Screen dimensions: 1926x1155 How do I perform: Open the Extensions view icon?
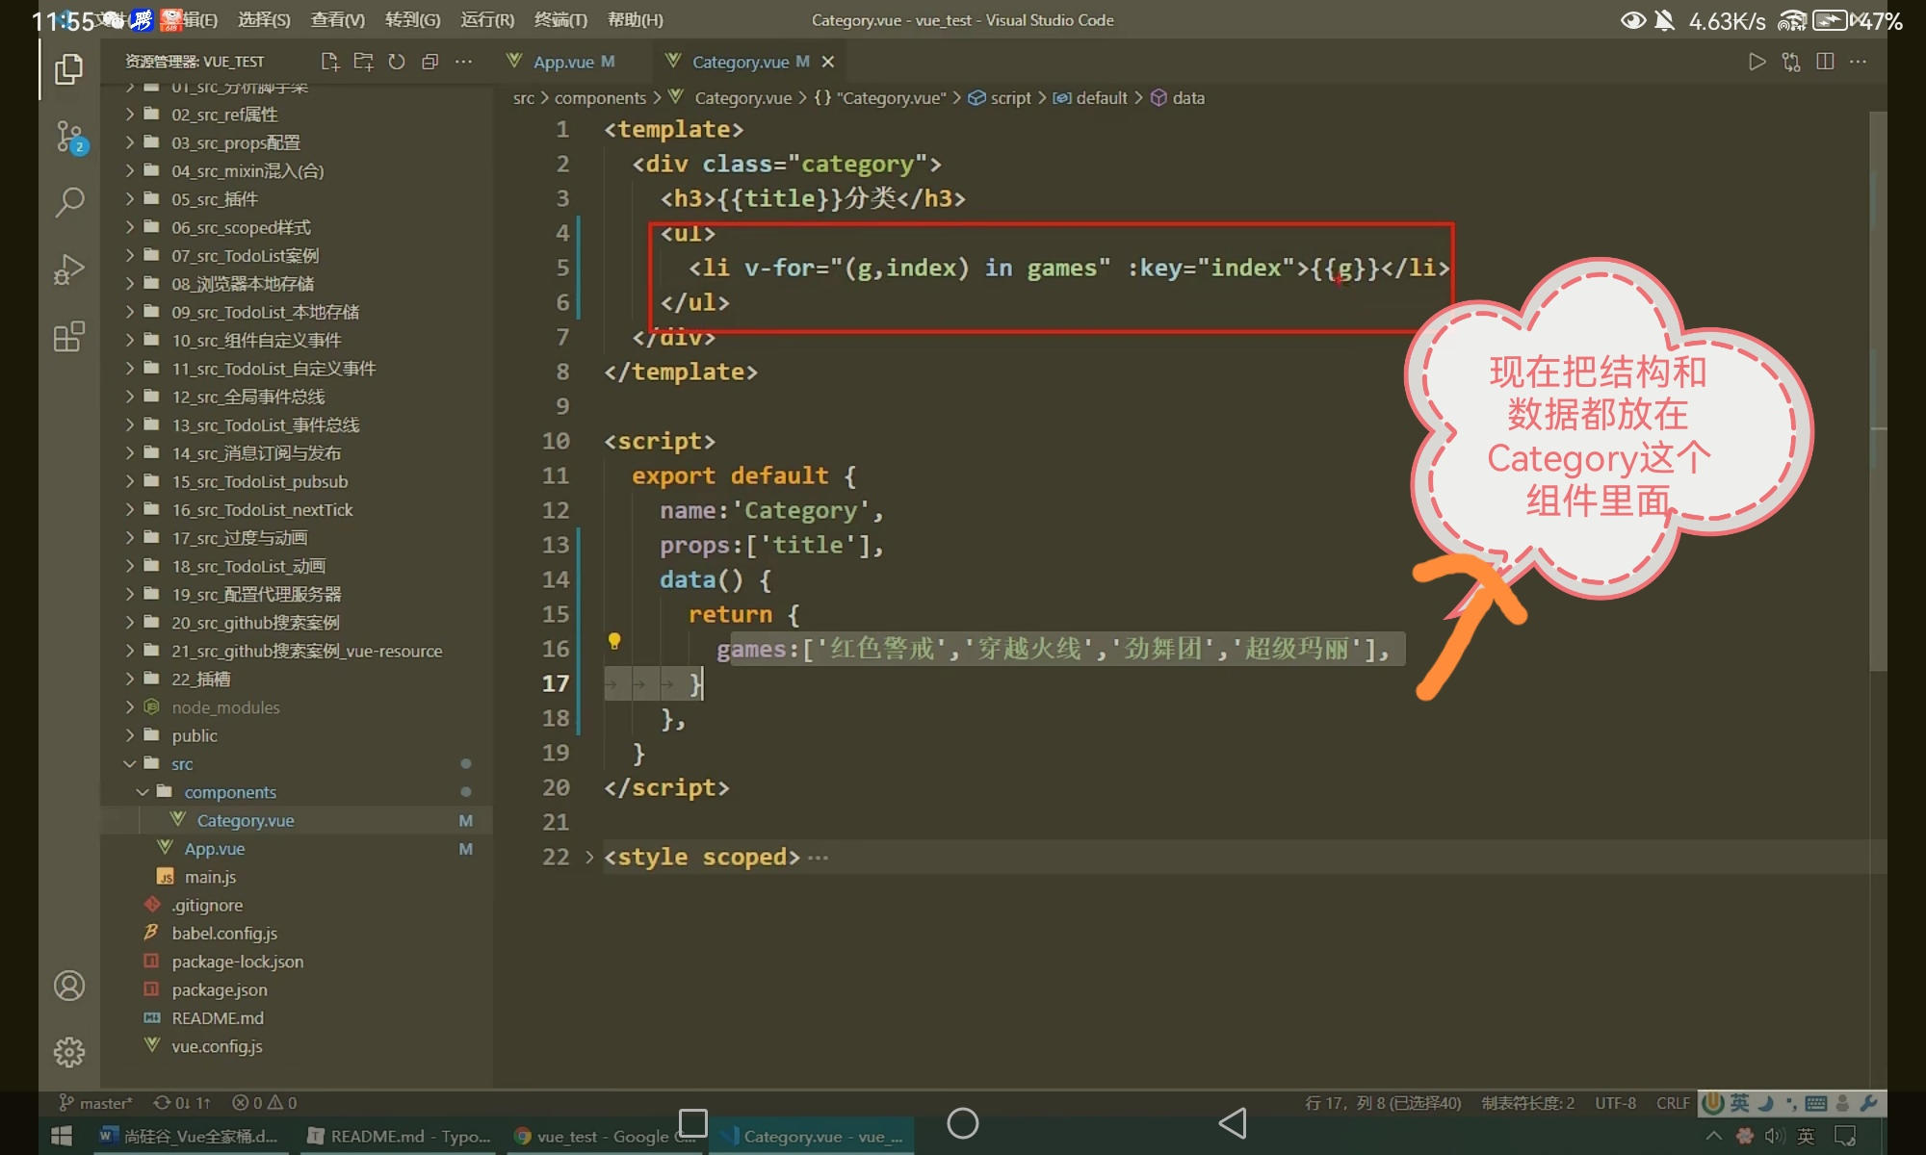click(69, 337)
